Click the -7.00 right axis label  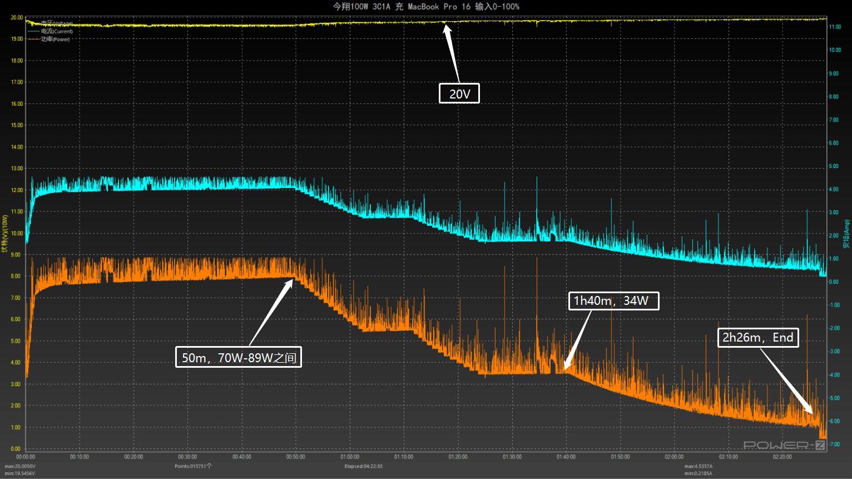pos(834,445)
